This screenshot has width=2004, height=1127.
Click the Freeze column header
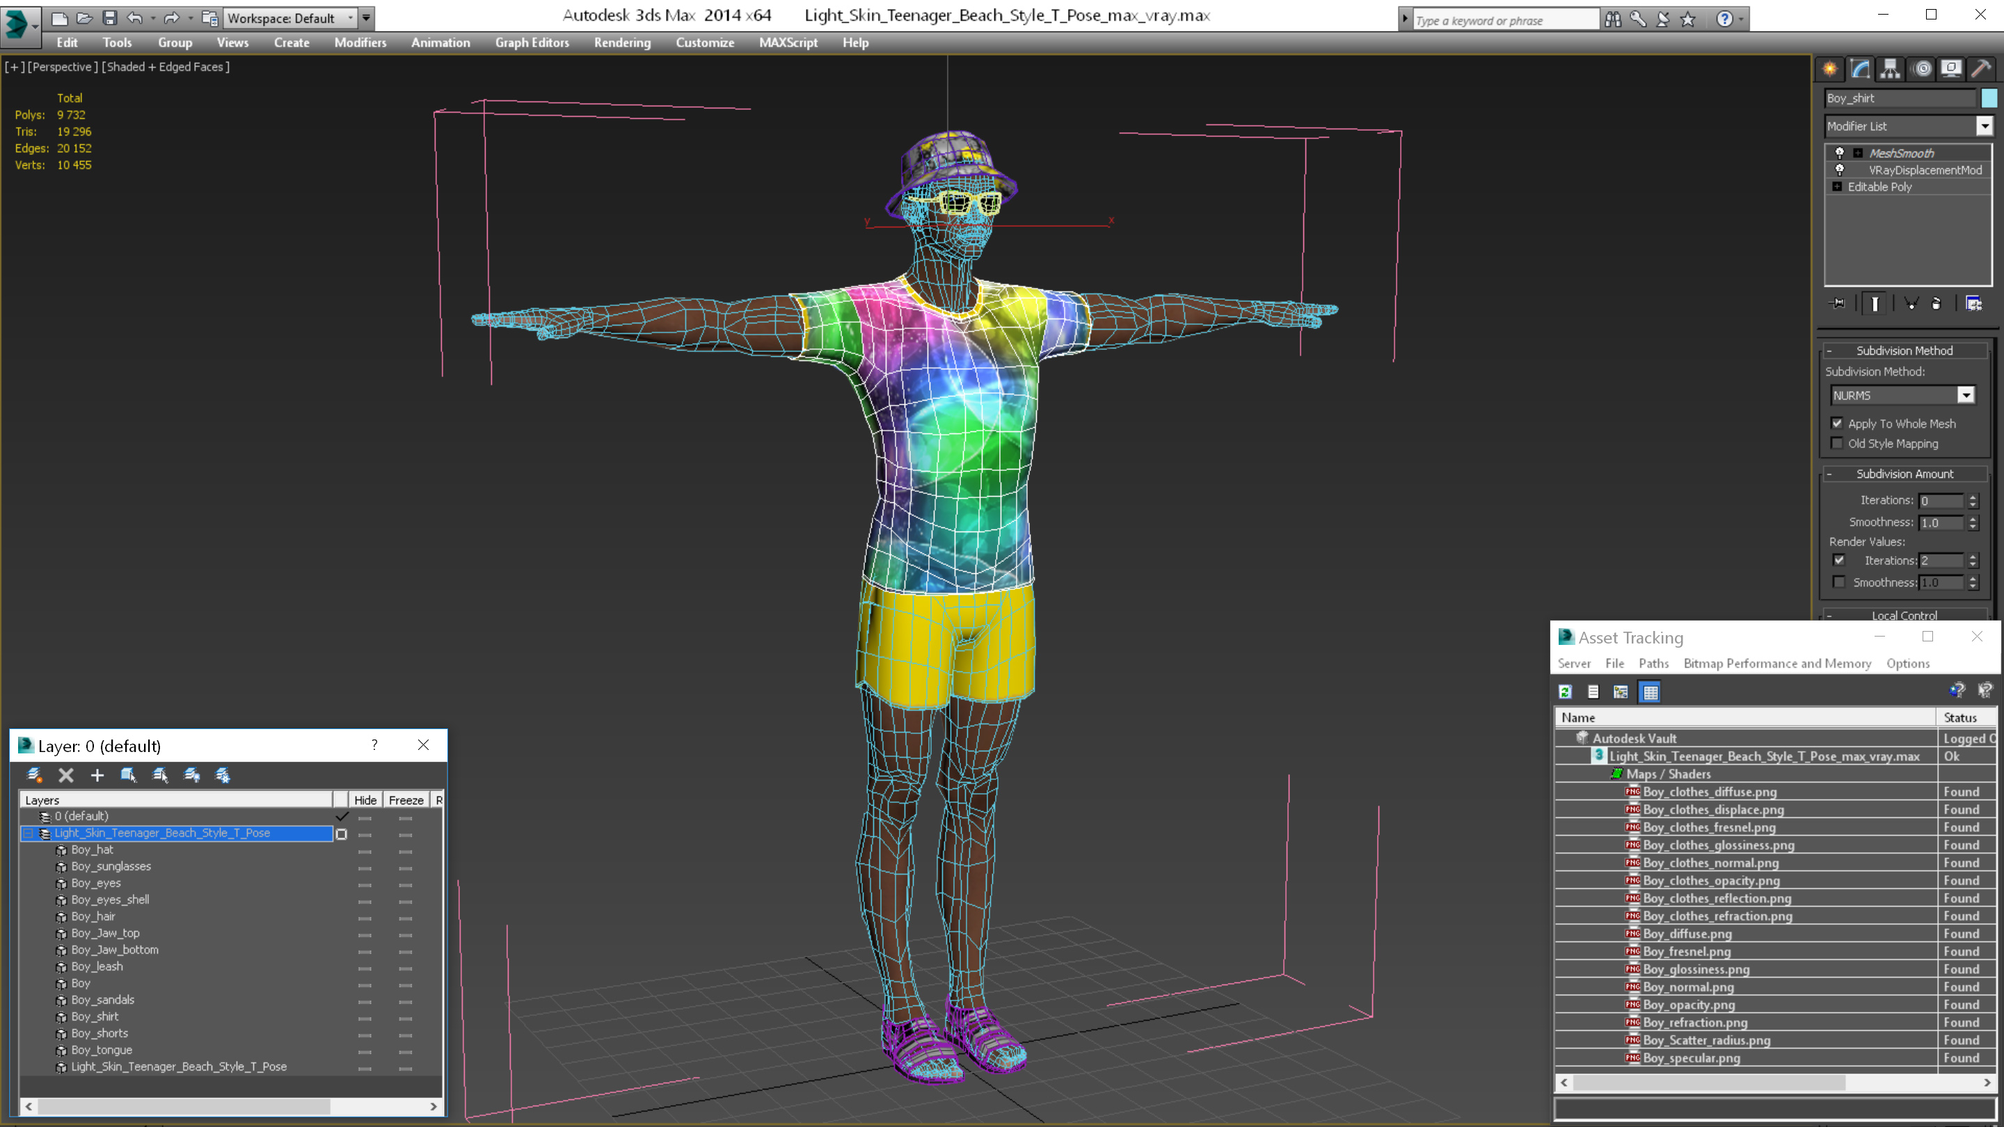tap(406, 799)
